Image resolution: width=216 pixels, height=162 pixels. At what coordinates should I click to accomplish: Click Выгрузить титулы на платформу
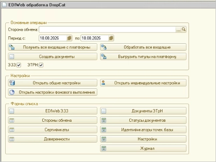[x=143, y=57]
